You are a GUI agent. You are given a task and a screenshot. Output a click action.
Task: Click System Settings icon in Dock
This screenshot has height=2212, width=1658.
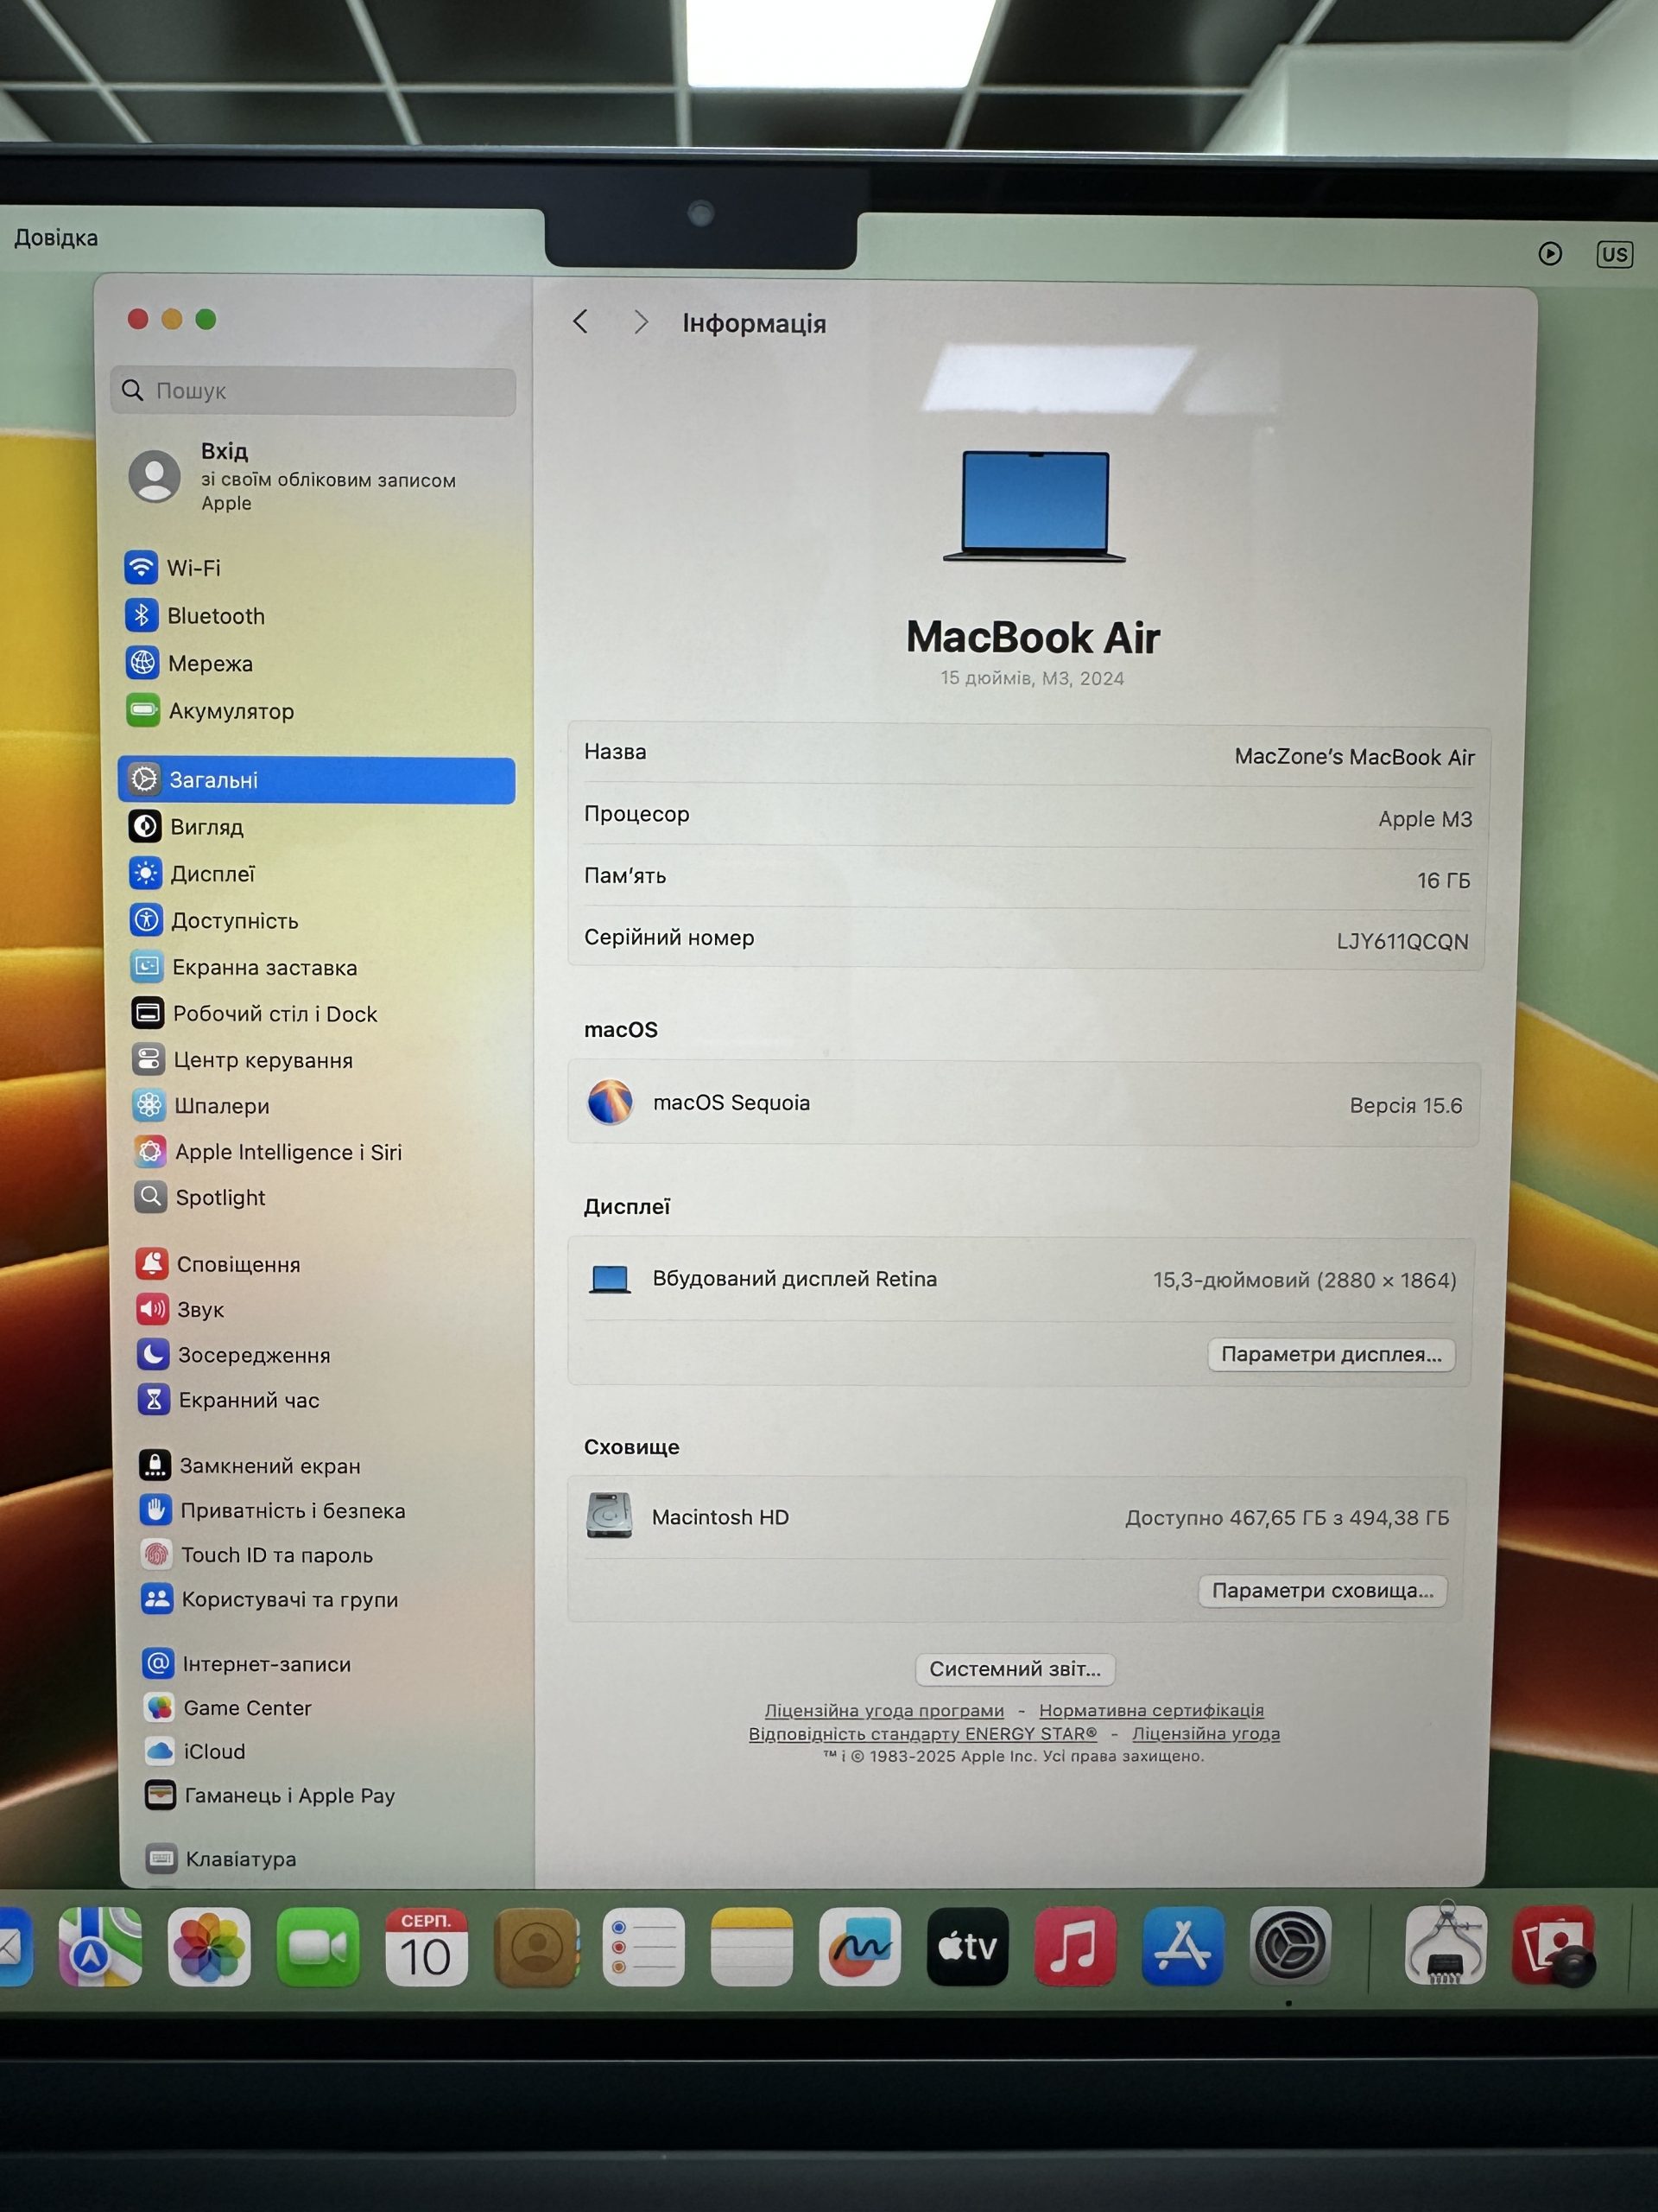tap(1290, 1946)
